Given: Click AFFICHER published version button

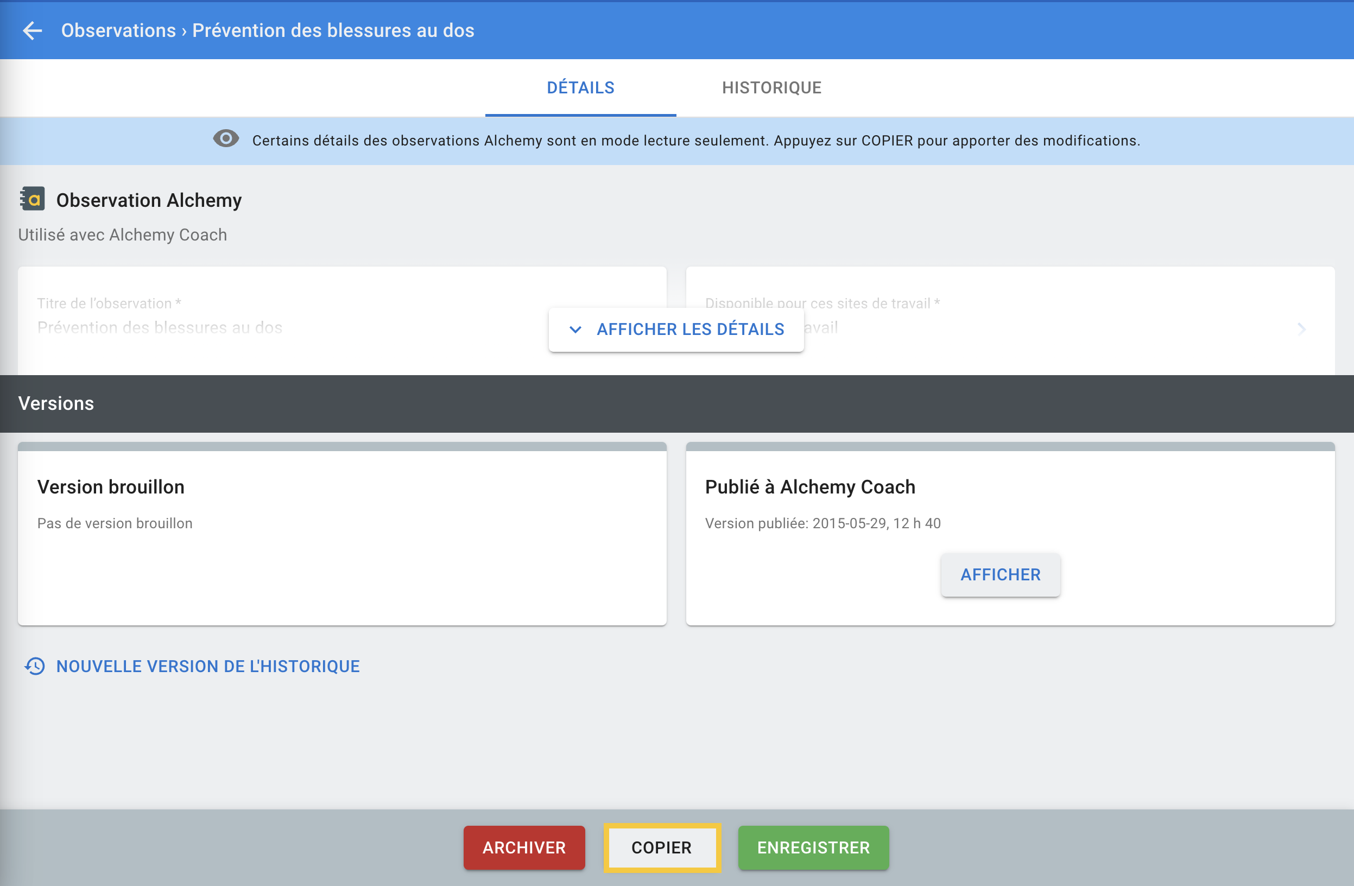Looking at the screenshot, I should pyautogui.click(x=1000, y=575).
